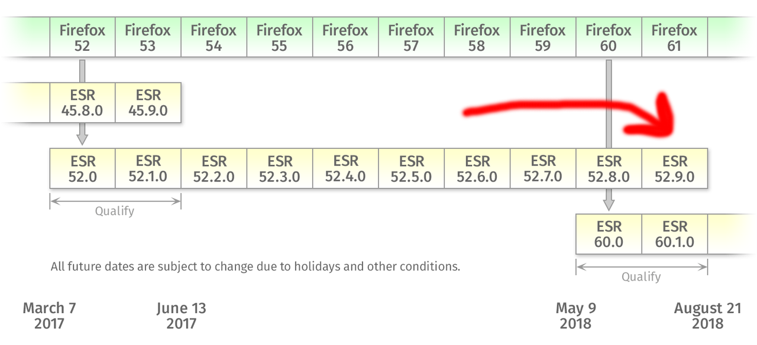Screen dimensions: 757x345
Task: Select the ESR 45.9.0 box
Action: pos(148,103)
